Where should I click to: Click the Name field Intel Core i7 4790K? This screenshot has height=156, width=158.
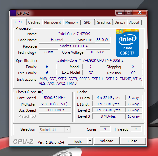tap(74, 34)
